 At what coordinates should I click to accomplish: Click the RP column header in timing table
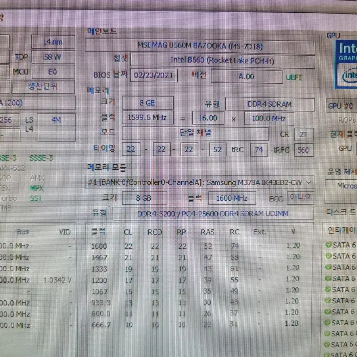tap(181, 232)
